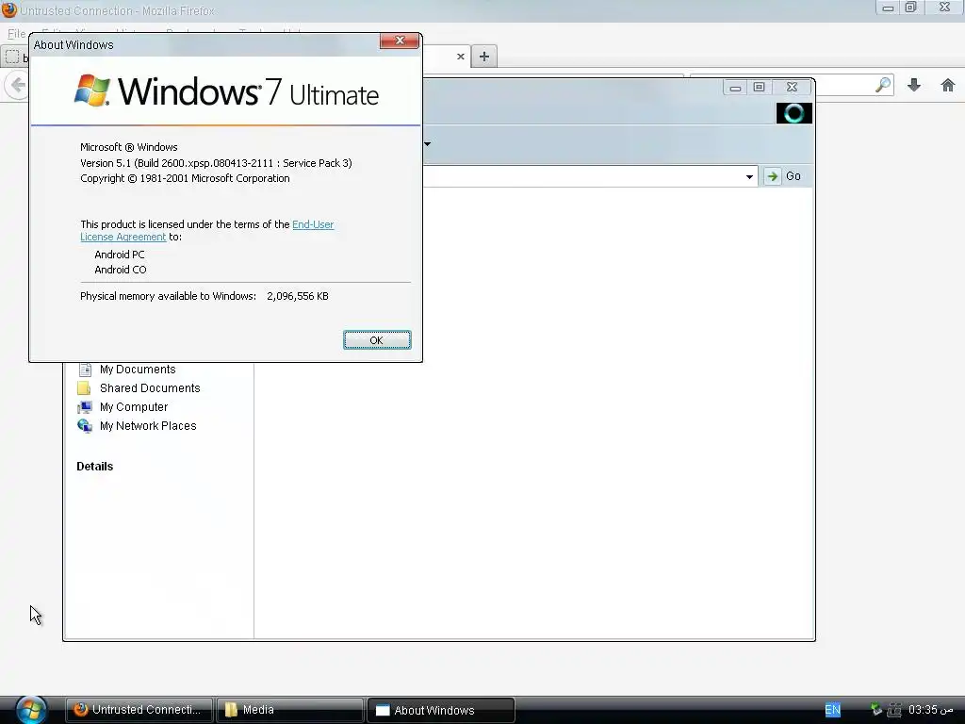The image size is (965, 724).
Task: Click OK in the About Windows dialog
Action: pos(377,339)
